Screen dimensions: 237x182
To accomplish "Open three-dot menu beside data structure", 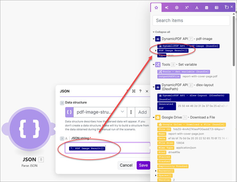I will coord(131,112).
